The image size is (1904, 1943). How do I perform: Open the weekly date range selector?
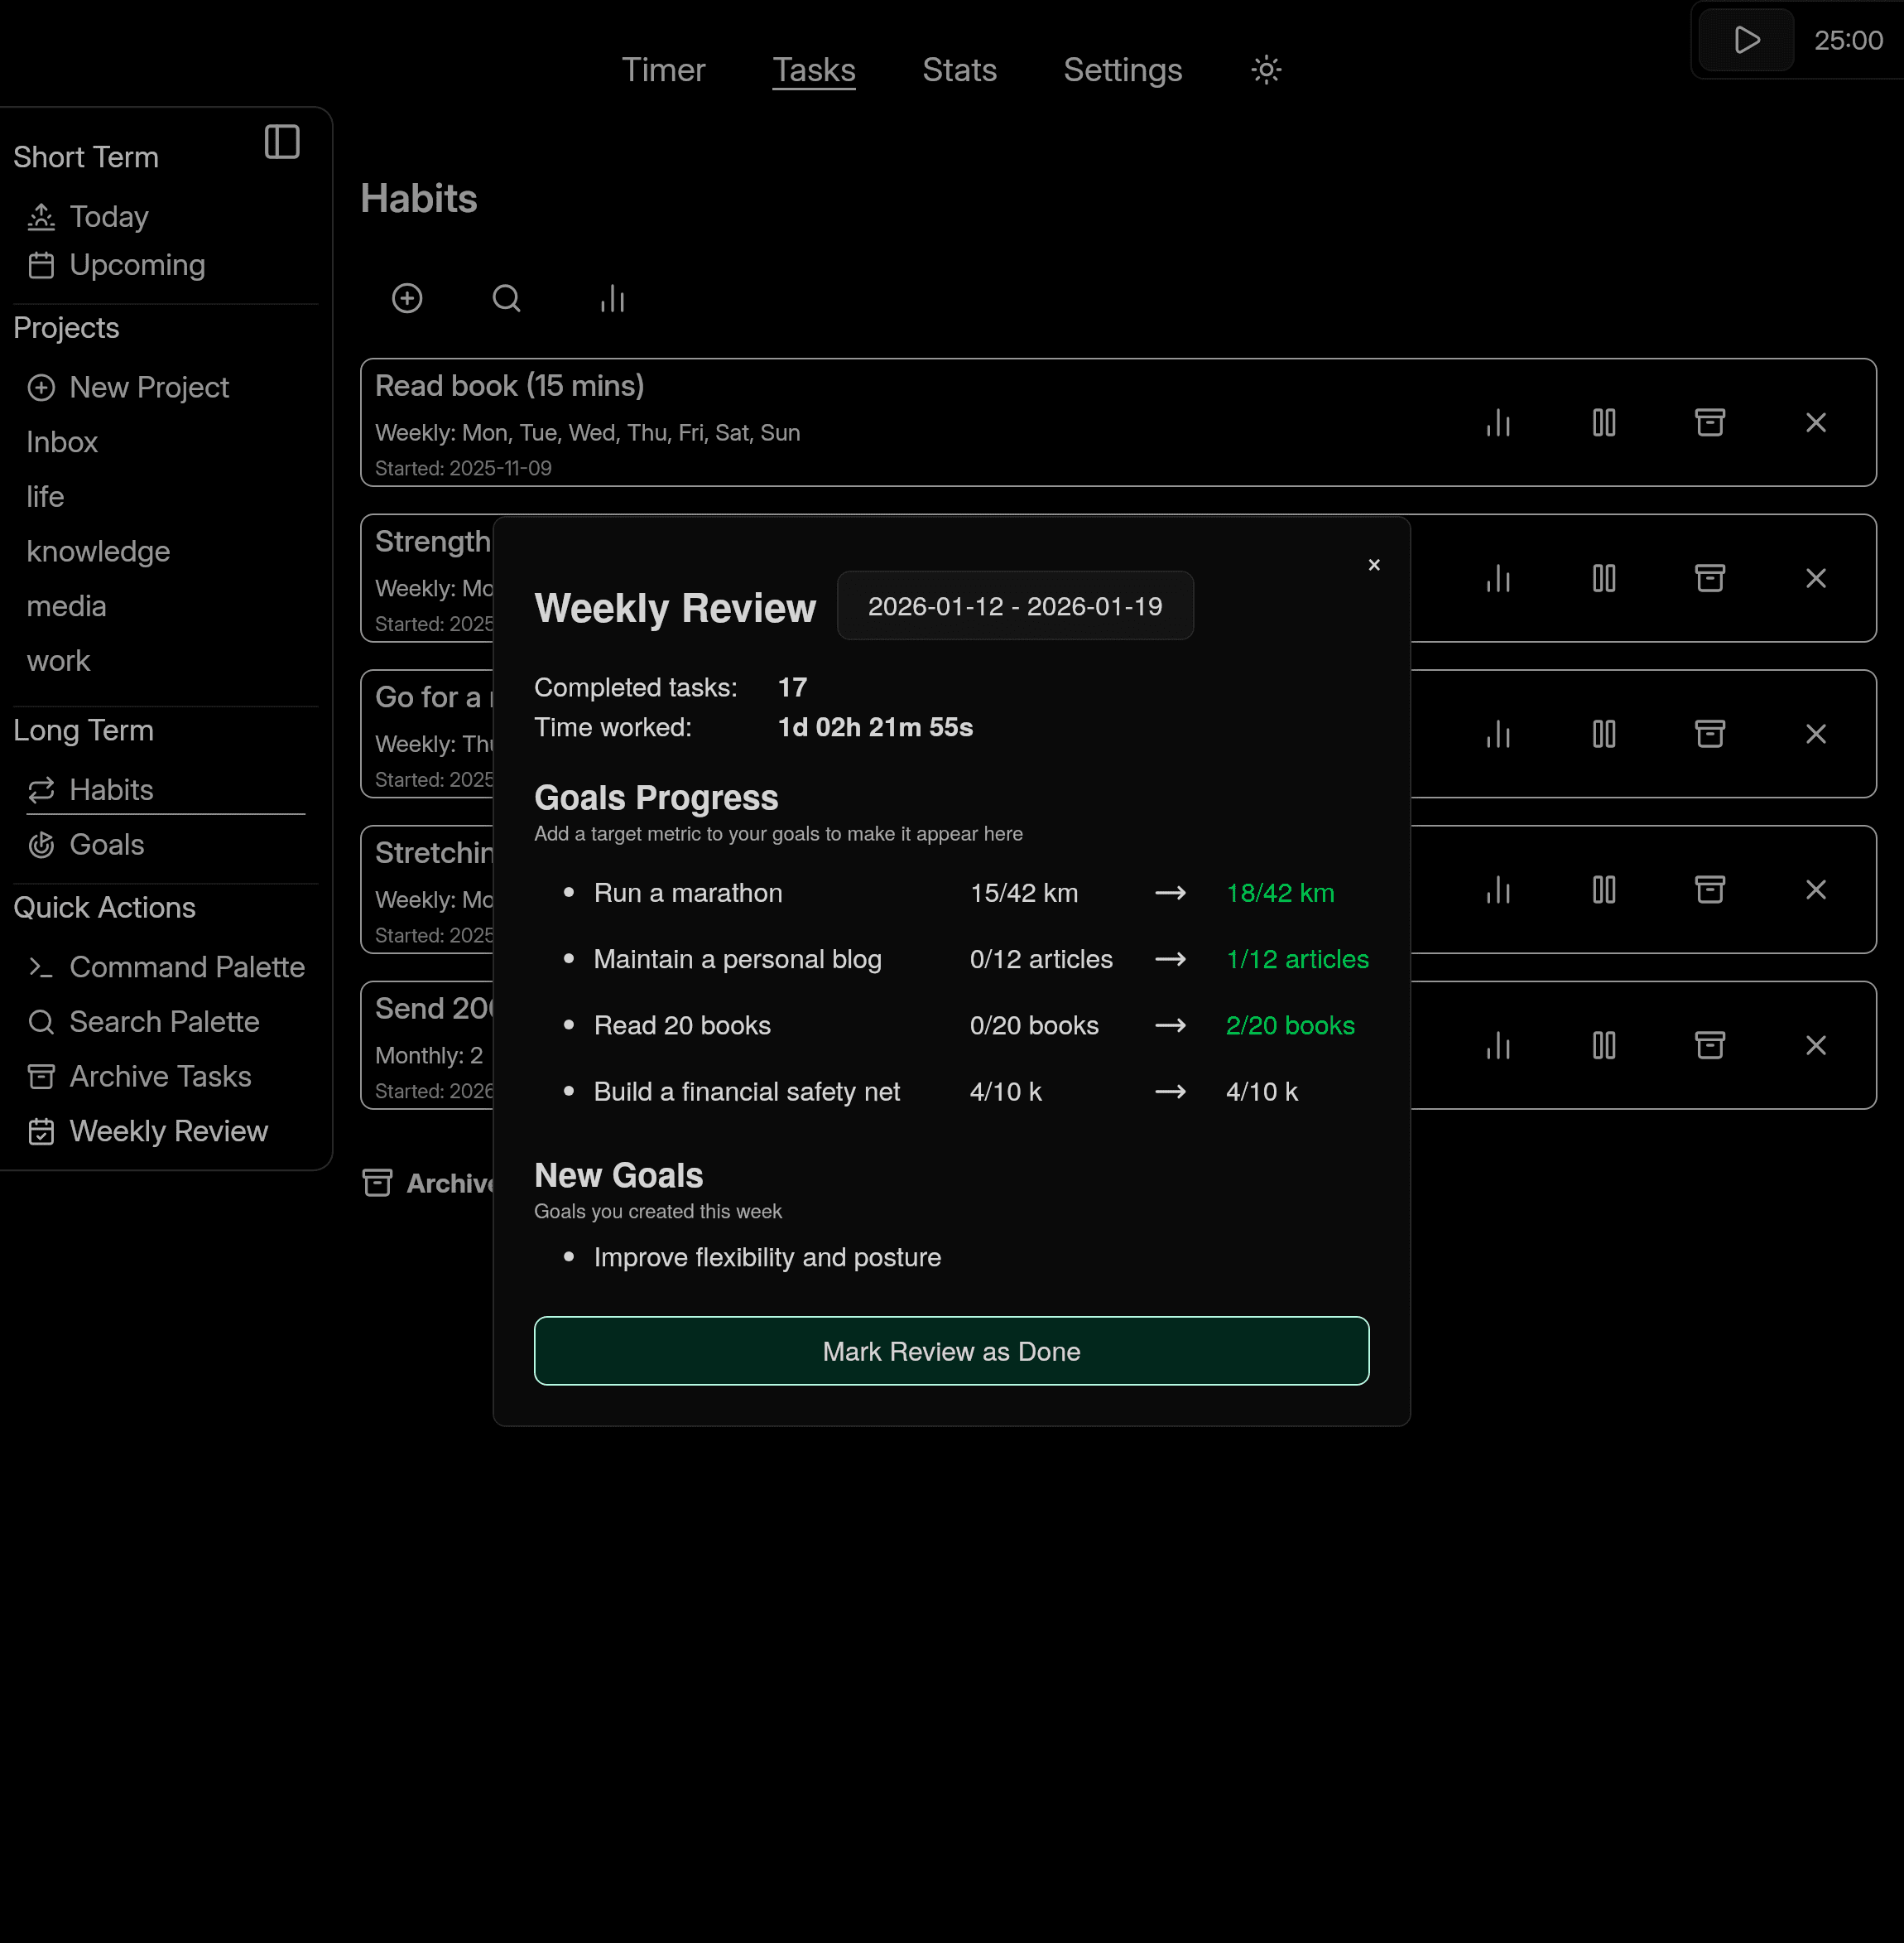coord(1015,605)
